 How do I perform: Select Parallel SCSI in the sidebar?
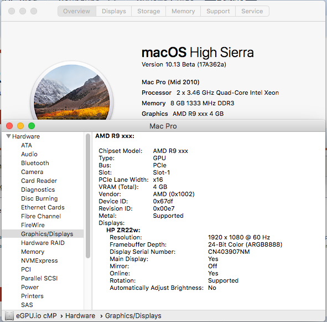click(39, 278)
